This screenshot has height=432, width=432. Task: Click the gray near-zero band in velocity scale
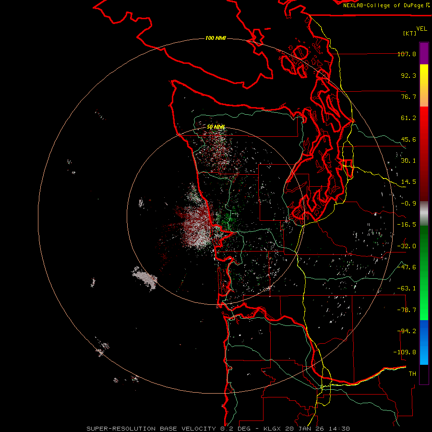(424, 213)
